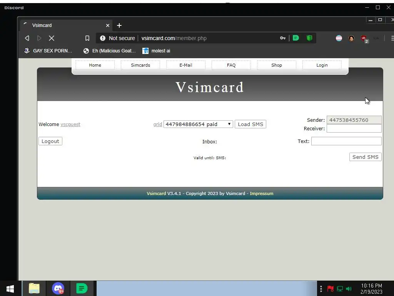Open Eh (Malicious Goat... bookmark
The image size is (394, 296).
(x=110, y=51)
